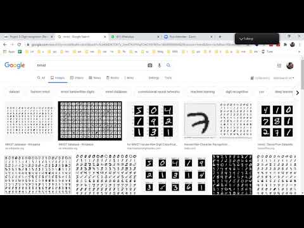Filter by the 'deep learning' chip

[x=284, y=92]
